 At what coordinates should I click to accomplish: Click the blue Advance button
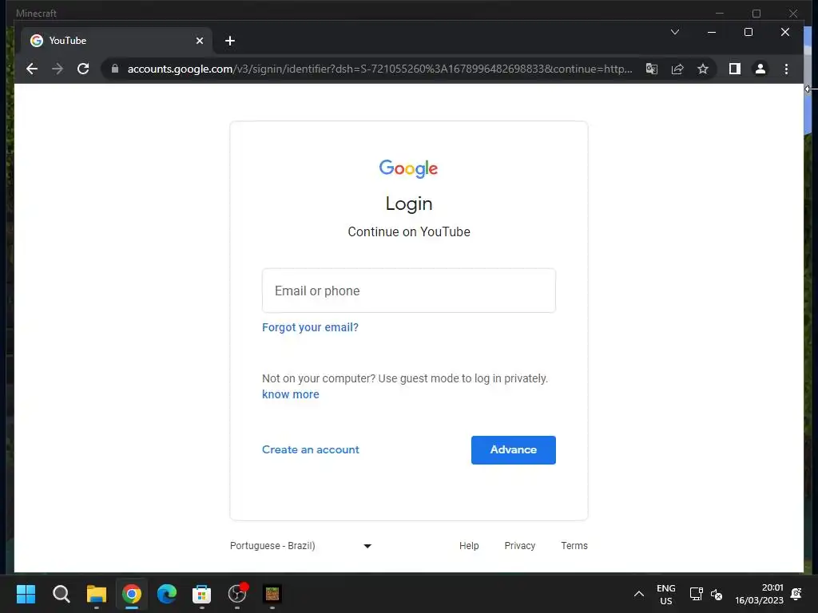pos(514,450)
